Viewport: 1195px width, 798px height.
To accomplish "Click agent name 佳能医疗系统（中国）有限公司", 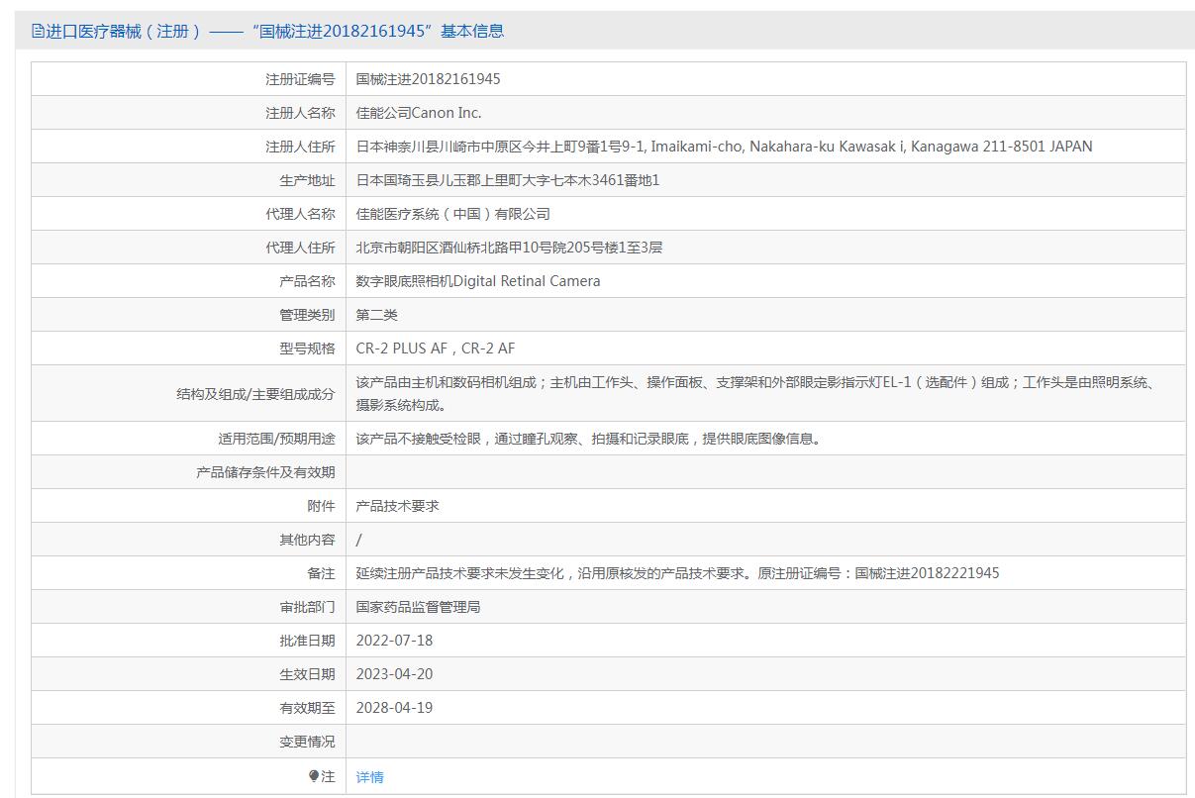I will tap(452, 214).
